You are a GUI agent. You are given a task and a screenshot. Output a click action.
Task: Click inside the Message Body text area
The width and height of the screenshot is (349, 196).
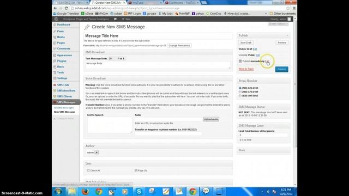click(x=158, y=65)
